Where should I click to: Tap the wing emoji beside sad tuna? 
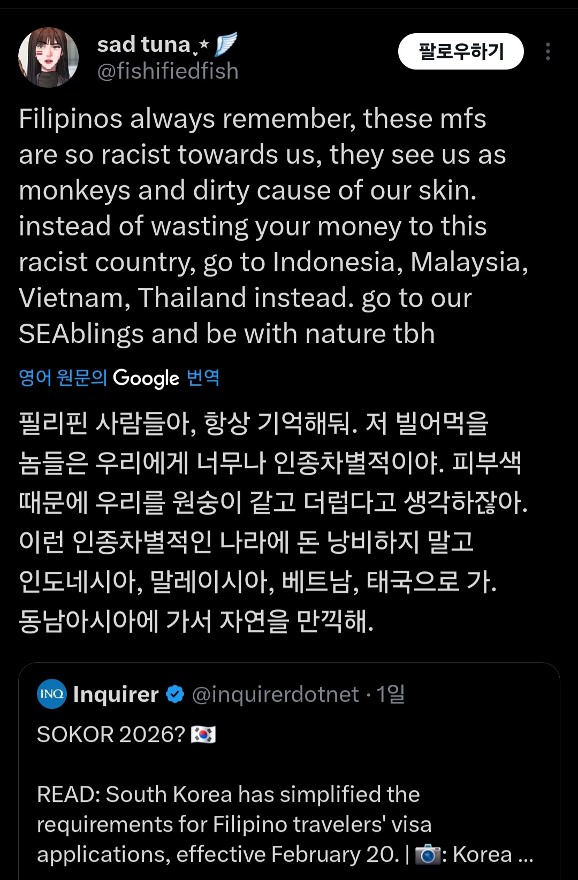[226, 44]
